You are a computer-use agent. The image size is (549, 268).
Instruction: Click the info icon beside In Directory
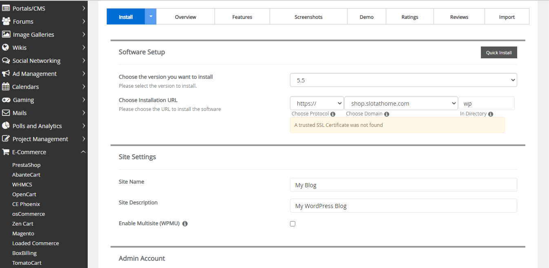(x=491, y=114)
